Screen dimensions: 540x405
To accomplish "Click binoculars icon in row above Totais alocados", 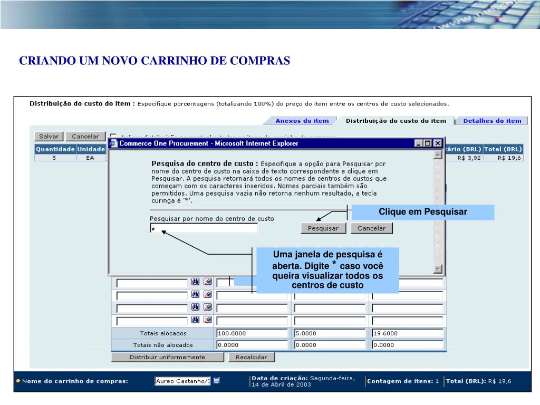I will coord(195,320).
